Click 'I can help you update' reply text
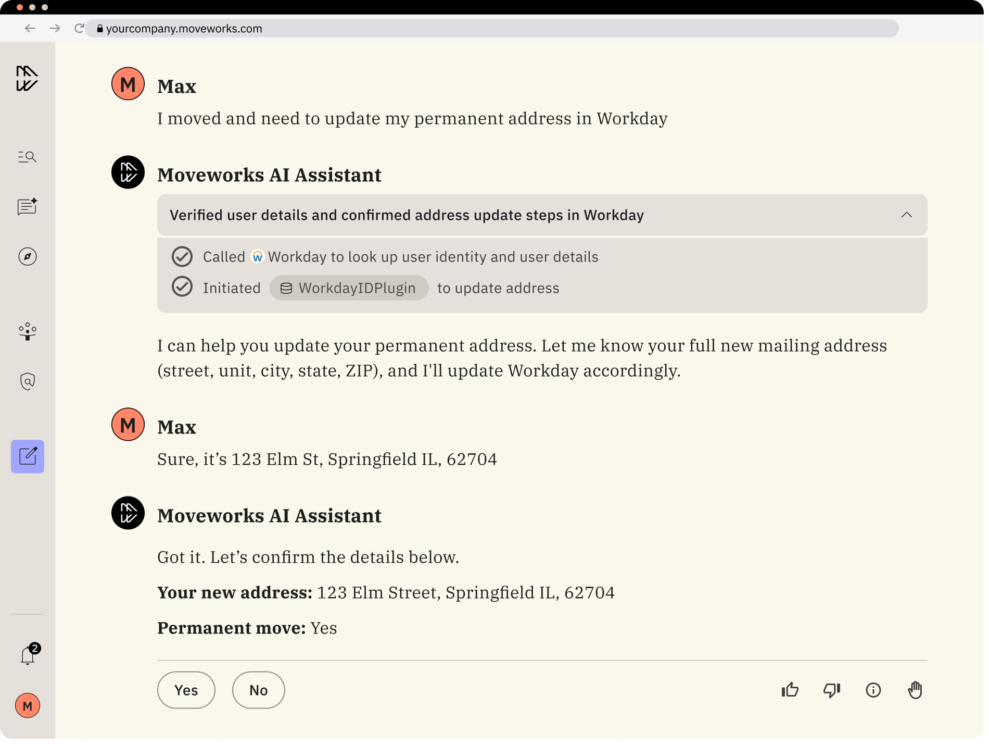The width and height of the screenshot is (989, 744). (x=522, y=358)
